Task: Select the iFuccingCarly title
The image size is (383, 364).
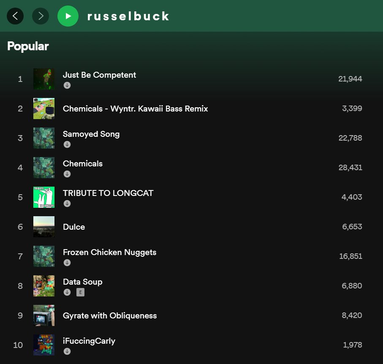Action: (89, 341)
